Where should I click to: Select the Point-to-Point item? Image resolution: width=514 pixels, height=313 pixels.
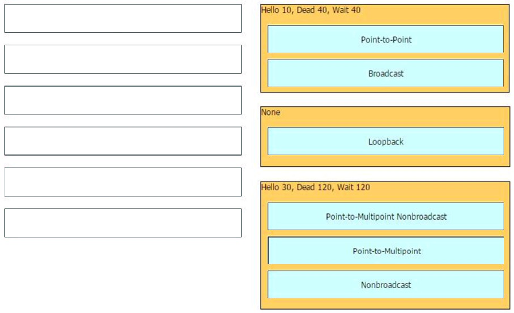pos(385,39)
